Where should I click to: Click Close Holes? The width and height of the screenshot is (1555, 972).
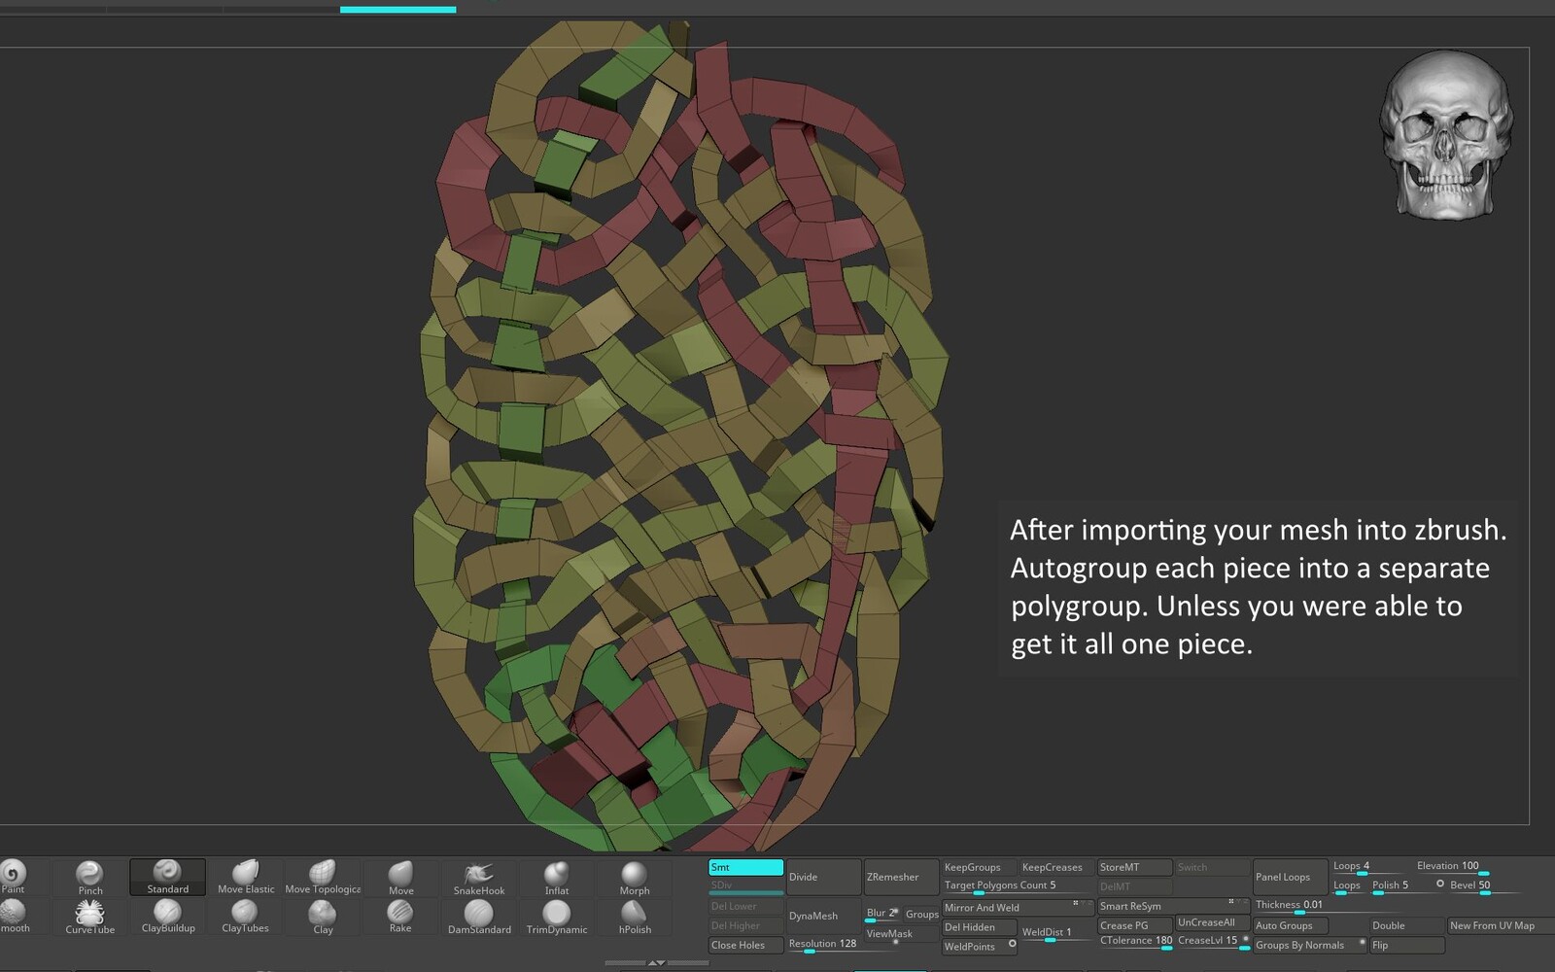(x=746, y=945)
